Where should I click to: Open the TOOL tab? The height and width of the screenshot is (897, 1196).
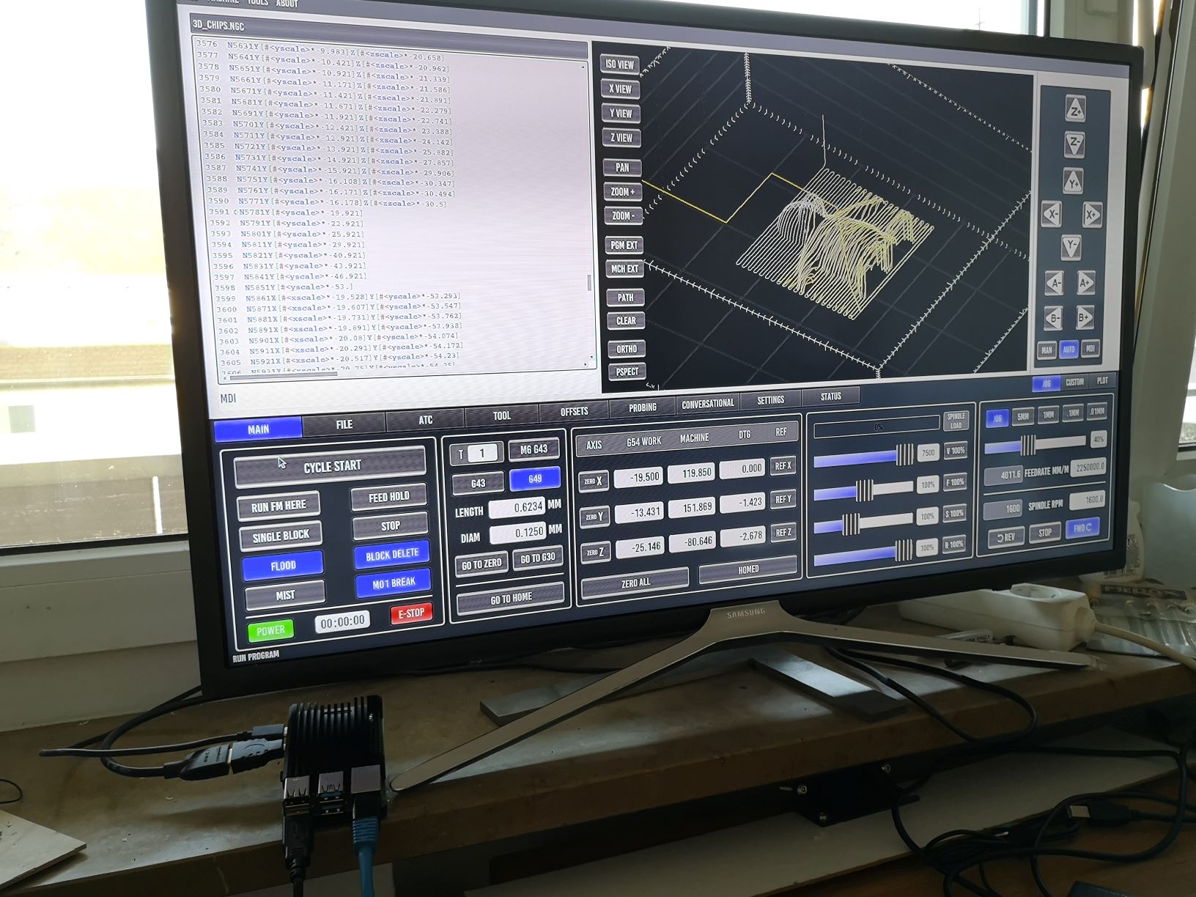tap(501, 416)
